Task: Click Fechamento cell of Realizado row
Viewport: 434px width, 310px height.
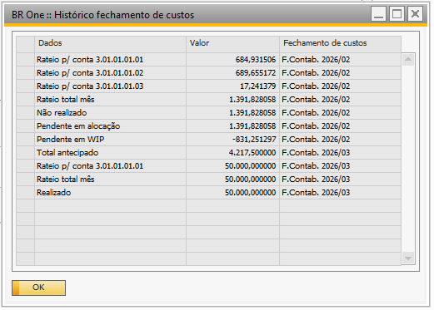Action: 340,193
